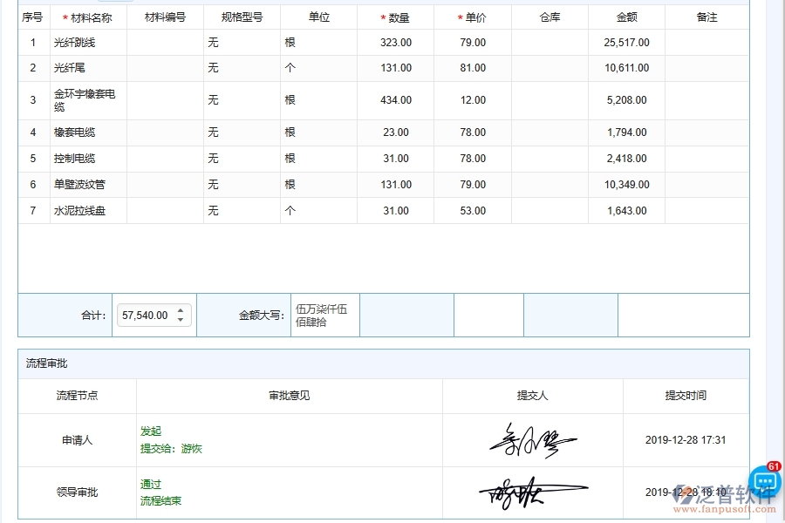View the 领导审批 approver signature
The height and width of the screenshot is (523, 785).
click(x=532, y=491)
